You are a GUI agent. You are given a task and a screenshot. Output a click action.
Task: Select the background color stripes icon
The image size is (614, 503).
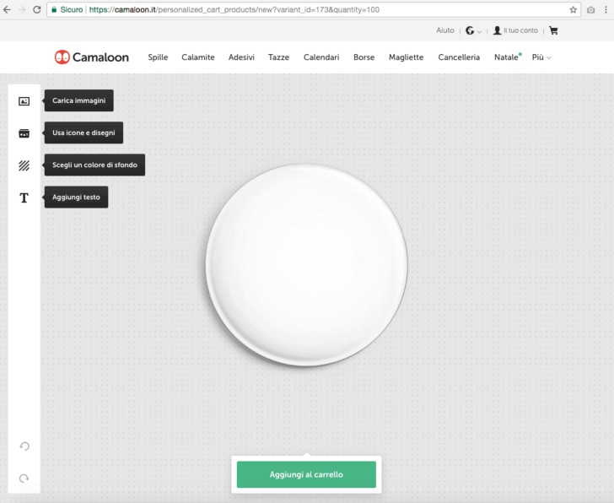[x=24, y=165]
